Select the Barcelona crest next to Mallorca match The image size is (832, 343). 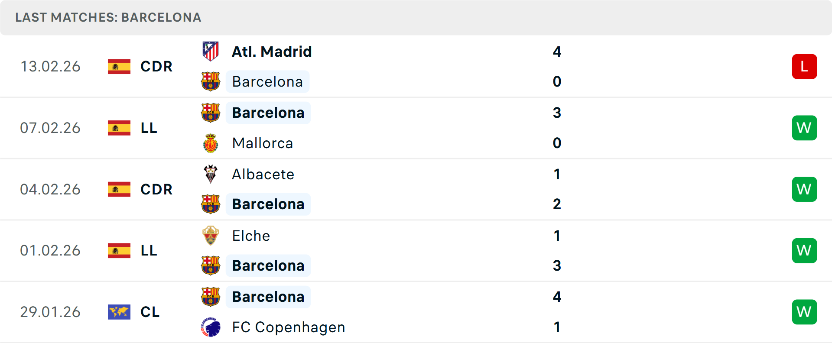pyautogui.click(x=211, y=112)
